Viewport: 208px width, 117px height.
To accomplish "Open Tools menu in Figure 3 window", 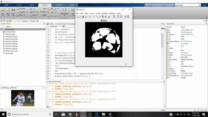I will [x=98, y=13].
